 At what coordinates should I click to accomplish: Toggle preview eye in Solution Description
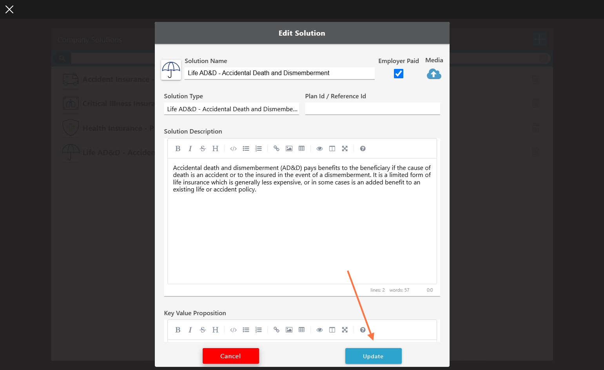pos(319,148)
